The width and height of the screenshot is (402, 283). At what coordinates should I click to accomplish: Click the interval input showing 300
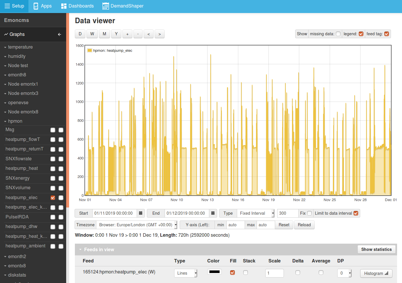click(x=288, y=213)
